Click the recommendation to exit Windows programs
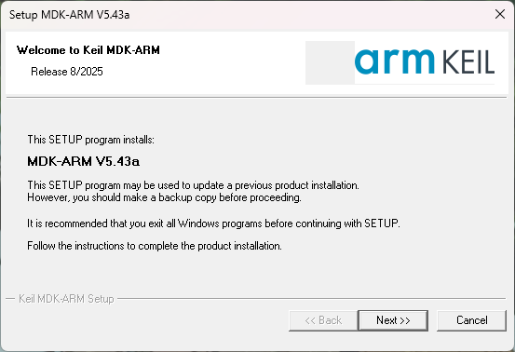 coord(213,223)
